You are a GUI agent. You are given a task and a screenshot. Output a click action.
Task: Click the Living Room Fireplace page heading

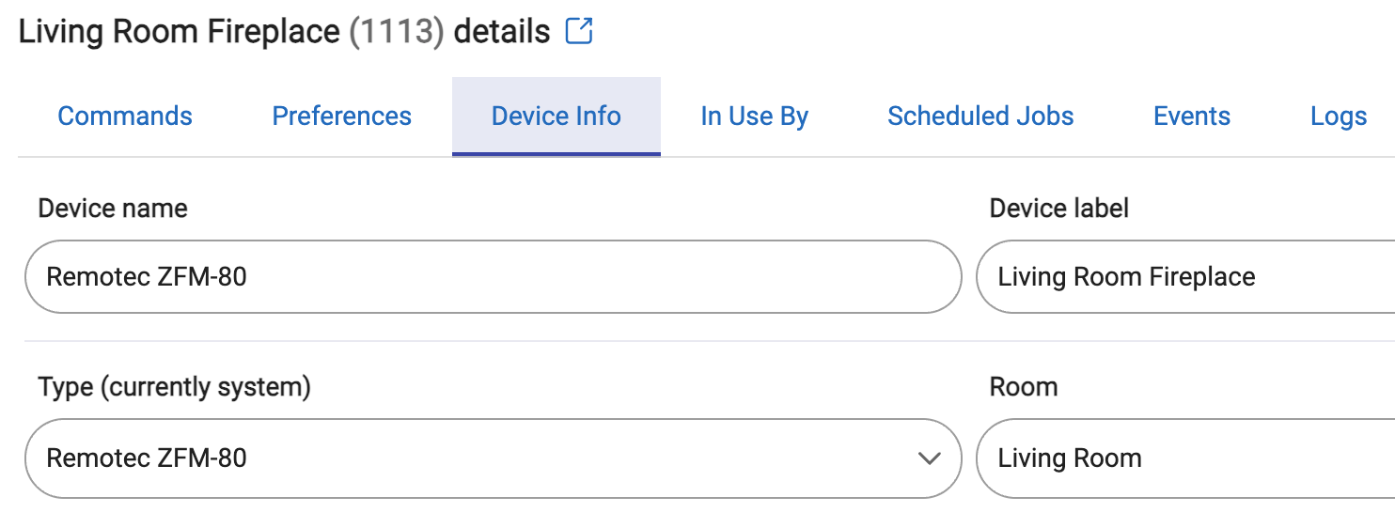click(179, 32)
